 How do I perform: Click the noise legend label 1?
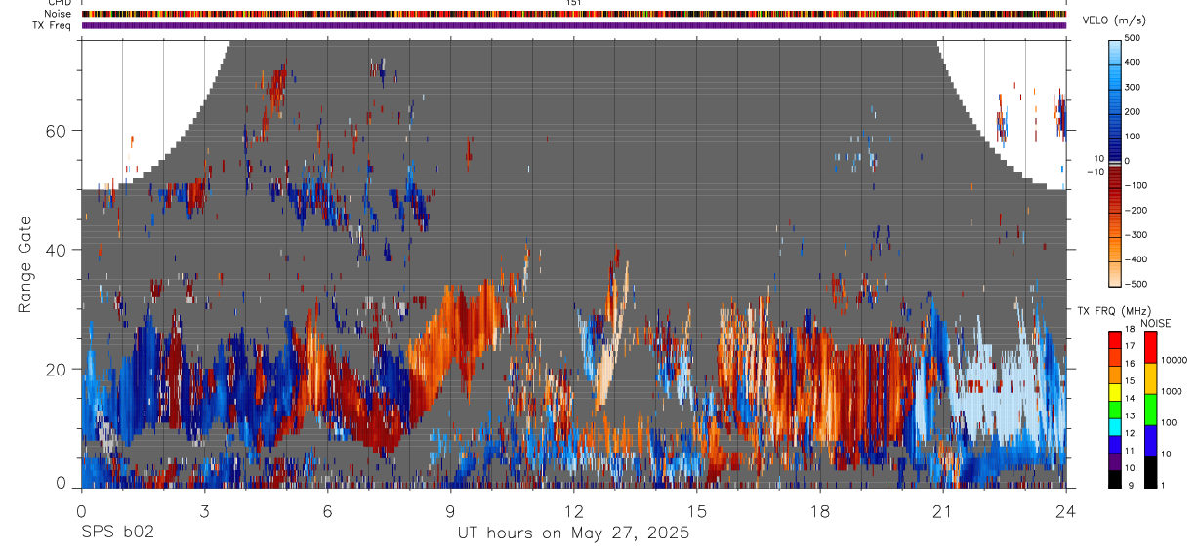click(1165, 486)
